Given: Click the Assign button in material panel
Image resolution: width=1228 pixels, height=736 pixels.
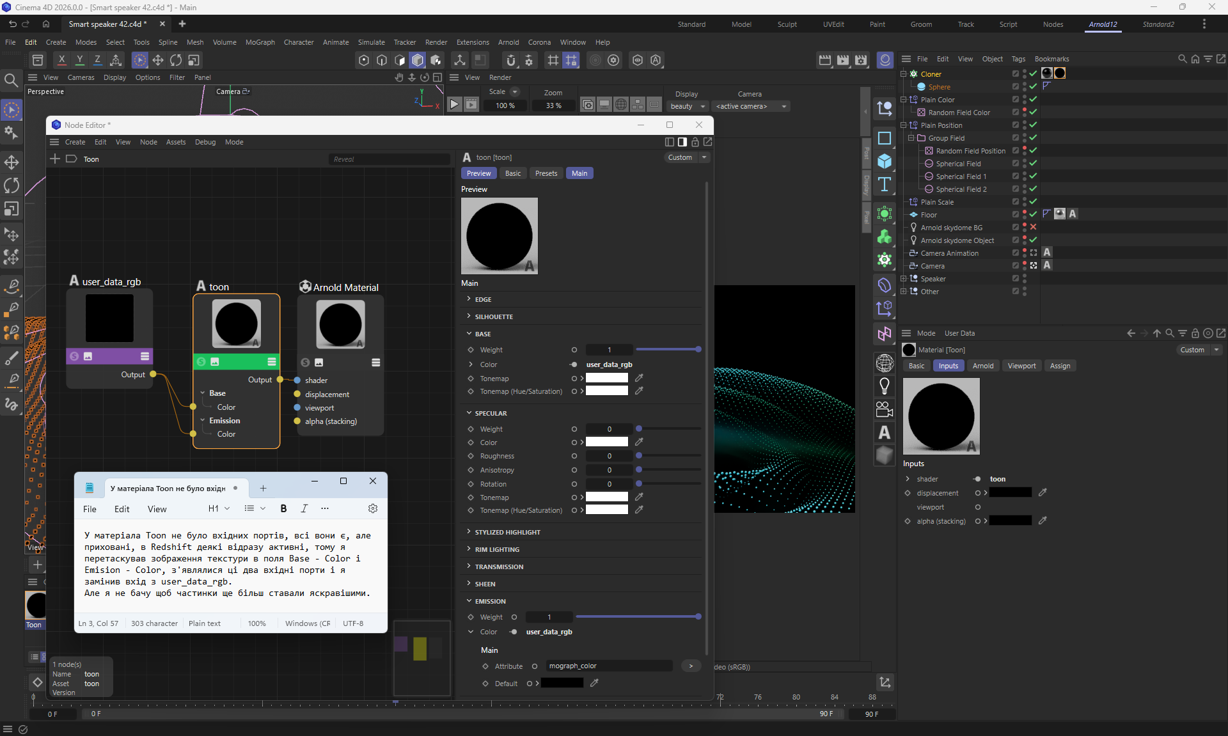Looking at the screenshot, I should coord(1059,366).
